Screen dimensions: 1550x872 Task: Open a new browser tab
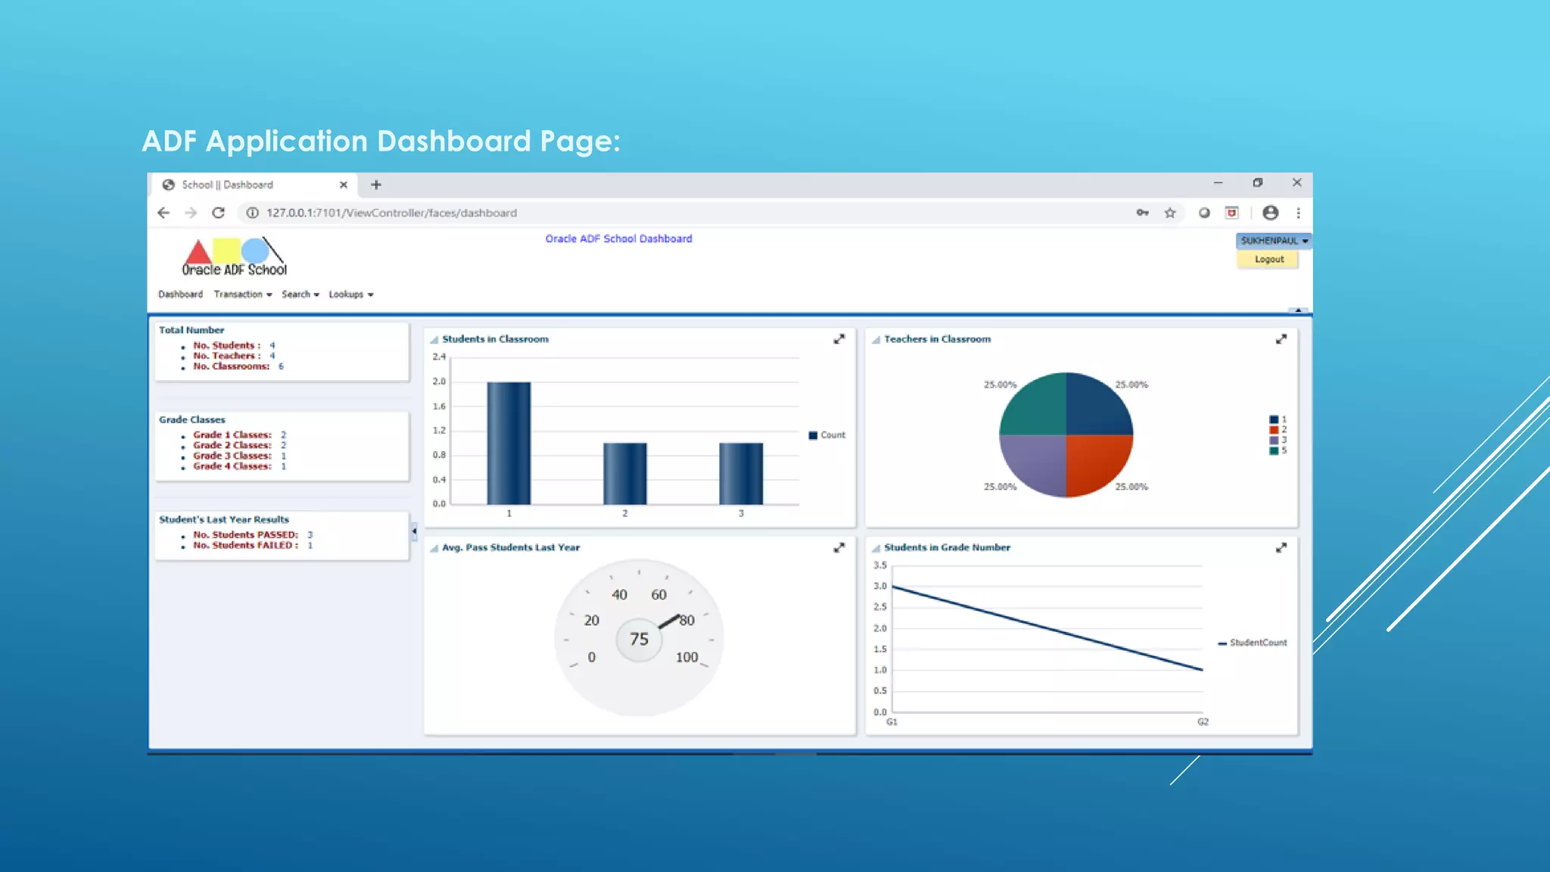tap(376, 185)
